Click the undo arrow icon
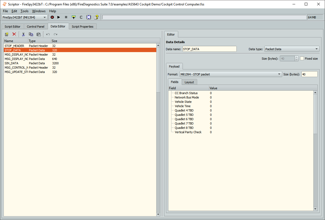The height and width of the screenshot is (220, 325). 48,34
